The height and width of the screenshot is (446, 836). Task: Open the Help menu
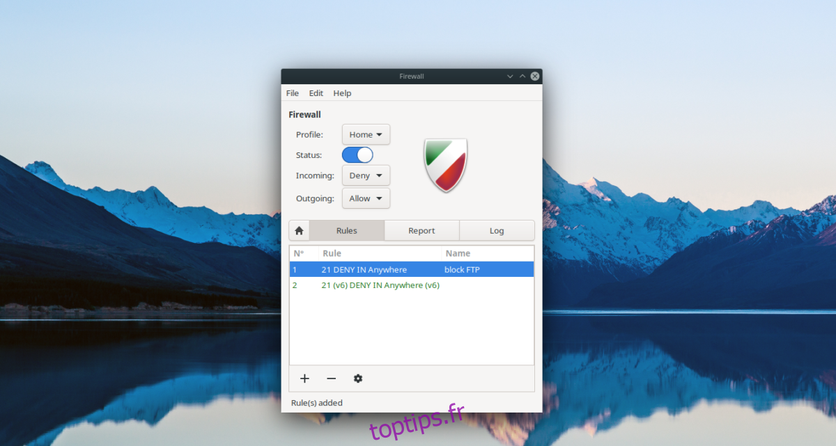[x=342, y=93]
